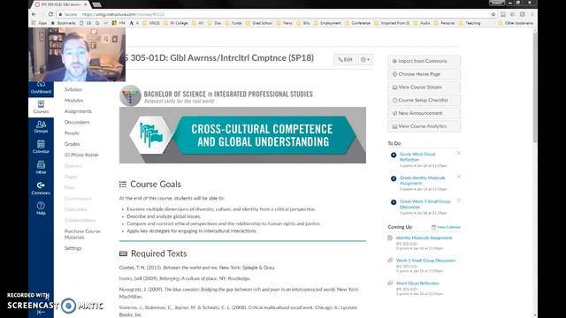This screenshot has width=566, height=318.
Task: Click the browser back arrow
Action: pyautogui.click(x=34, y=14)
